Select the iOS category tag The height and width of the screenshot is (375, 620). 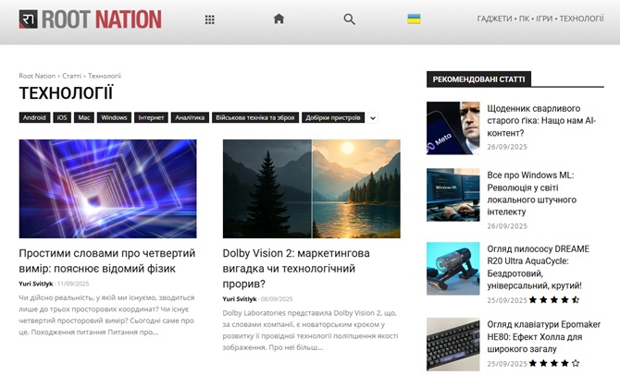click(62, 117)
